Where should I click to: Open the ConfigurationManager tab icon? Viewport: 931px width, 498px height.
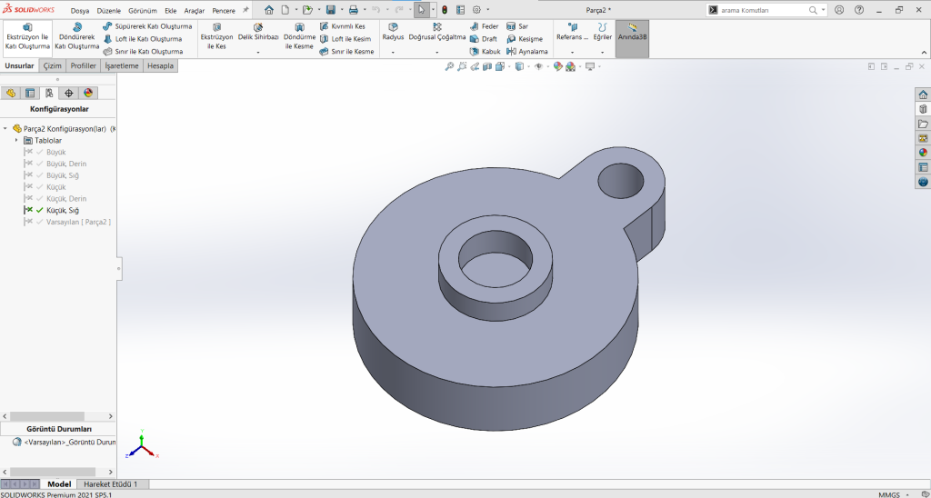[49, 93]
